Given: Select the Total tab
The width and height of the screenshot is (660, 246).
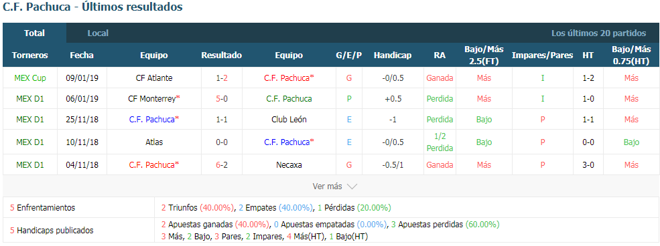Looking at the screenshot, I should click(x=35, y=33).
